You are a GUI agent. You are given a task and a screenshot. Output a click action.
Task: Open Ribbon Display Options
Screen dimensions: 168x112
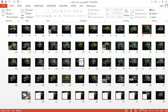[x=155, y=2]
